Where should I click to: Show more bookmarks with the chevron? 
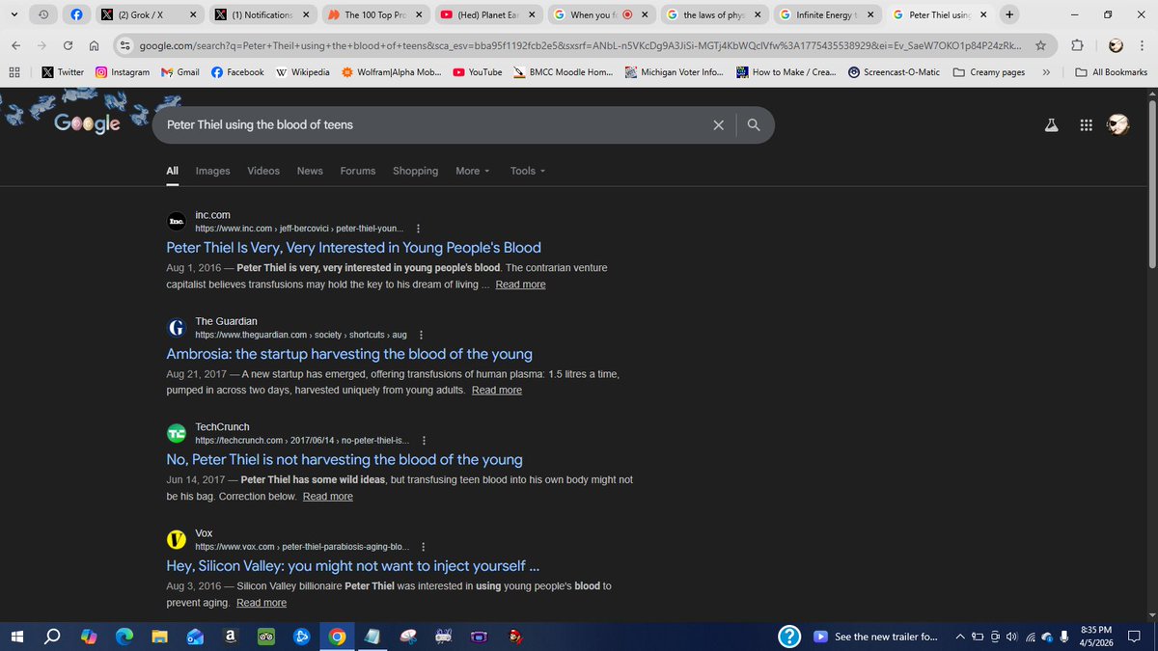point(1046,72)
